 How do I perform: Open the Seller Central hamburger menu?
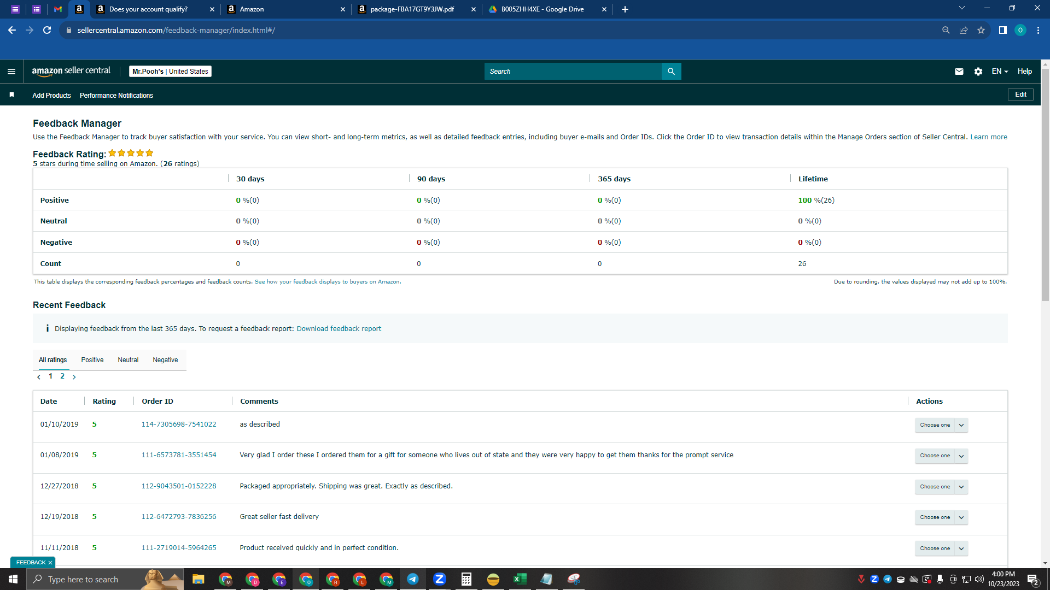[x=11, y=72]
